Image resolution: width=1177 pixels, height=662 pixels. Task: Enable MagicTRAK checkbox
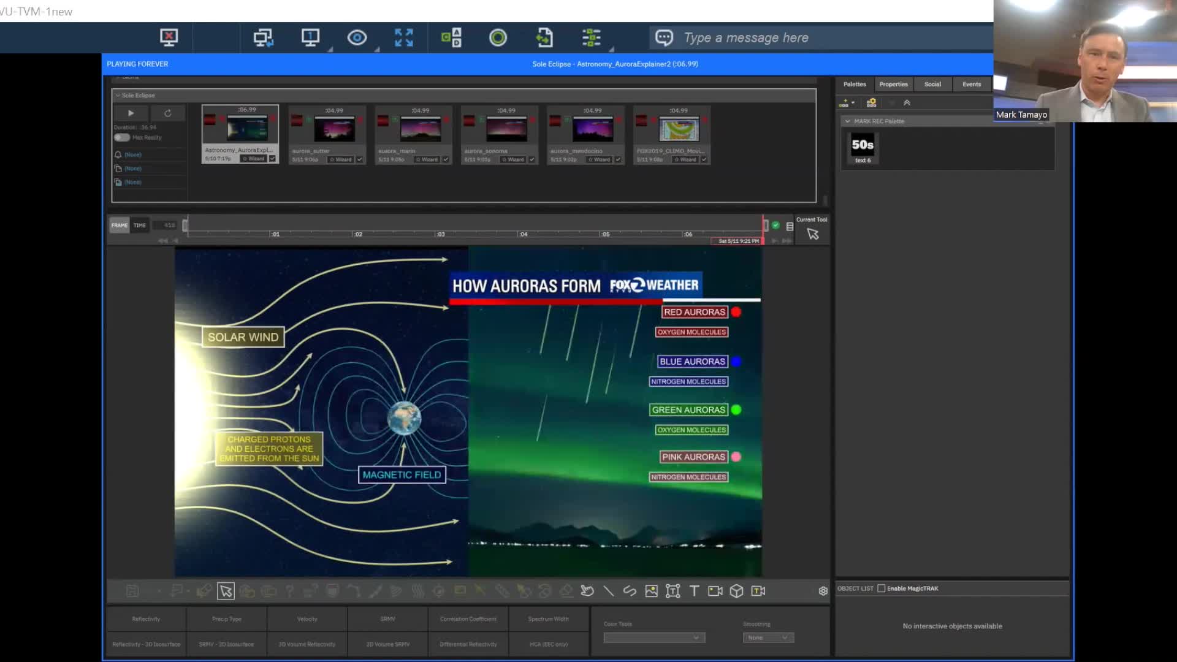[x=882, y=588]
